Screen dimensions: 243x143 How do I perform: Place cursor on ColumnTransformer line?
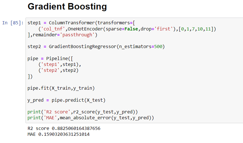pos(81,23)
